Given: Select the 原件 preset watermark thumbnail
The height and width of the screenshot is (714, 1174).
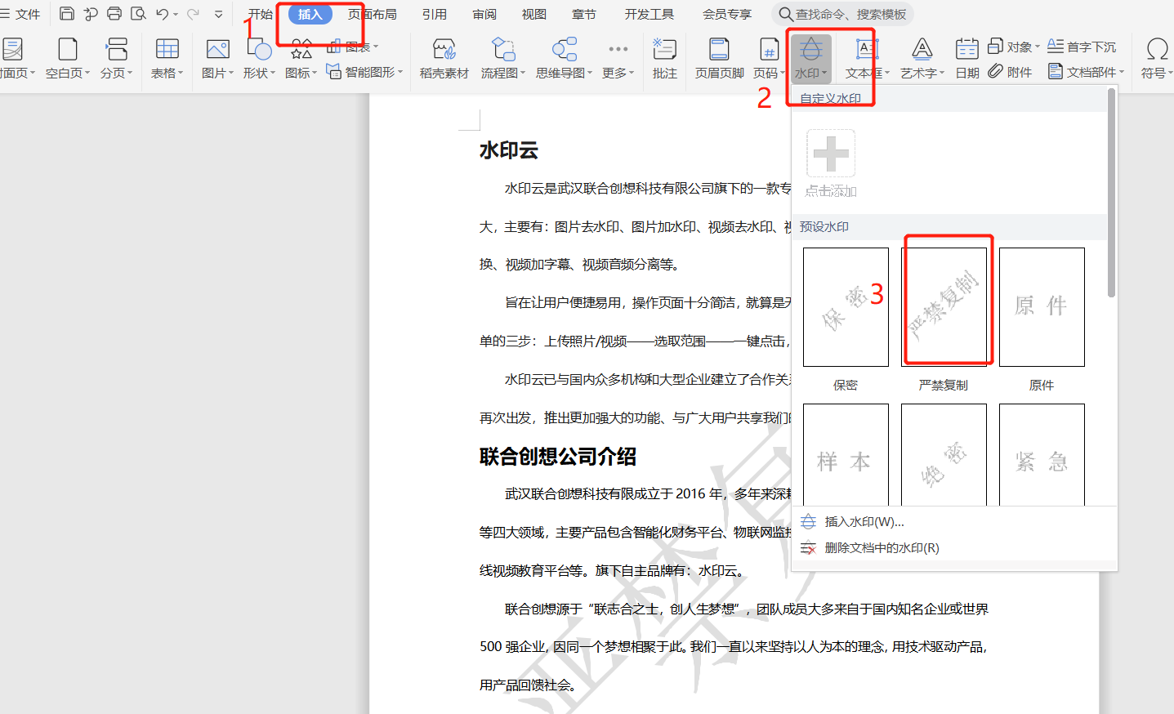Looking at the screenshot, I should [x=1042, y=307].
